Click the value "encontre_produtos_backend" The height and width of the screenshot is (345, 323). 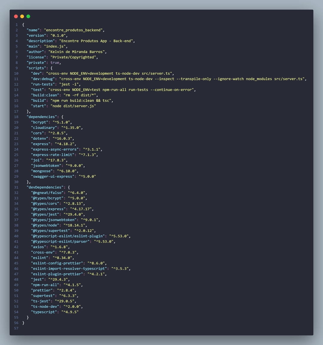coord(73,30)
